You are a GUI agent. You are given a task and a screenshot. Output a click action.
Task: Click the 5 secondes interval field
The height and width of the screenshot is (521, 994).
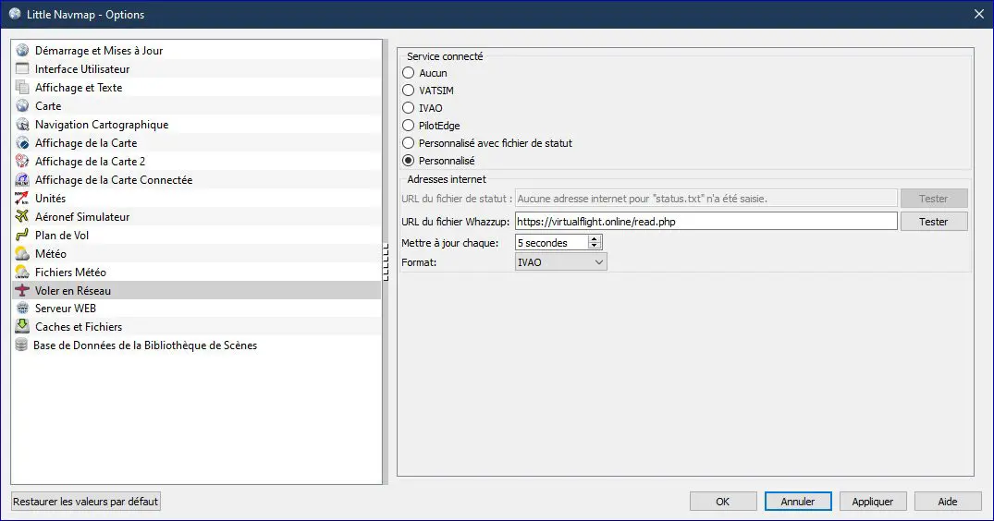(x=551, y=242)
